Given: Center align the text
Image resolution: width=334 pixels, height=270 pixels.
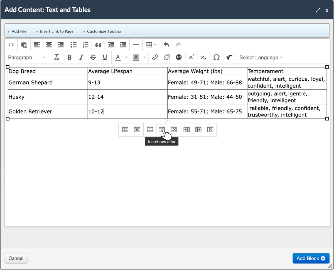Looking at the screenshot, I should click(x=49, y=45).
